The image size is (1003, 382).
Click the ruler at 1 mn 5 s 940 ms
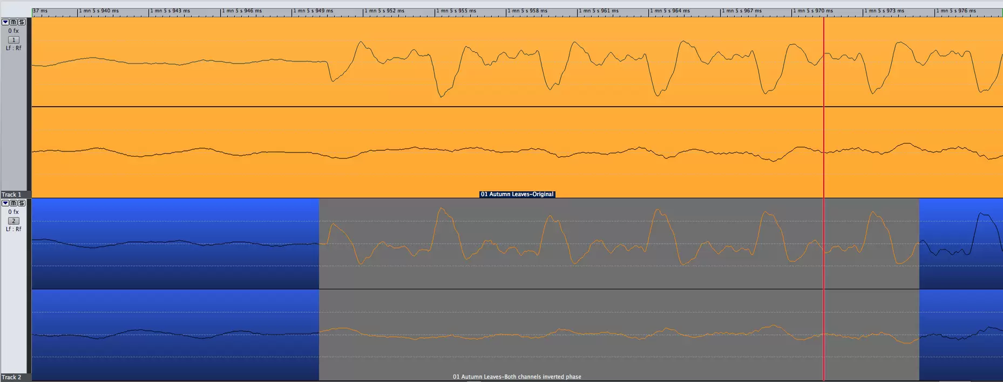click(x=99, y=11)
